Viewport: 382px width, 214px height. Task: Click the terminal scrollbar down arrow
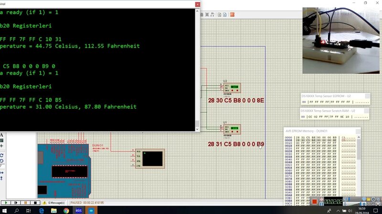pyautogui.click(x=197, y=129)
